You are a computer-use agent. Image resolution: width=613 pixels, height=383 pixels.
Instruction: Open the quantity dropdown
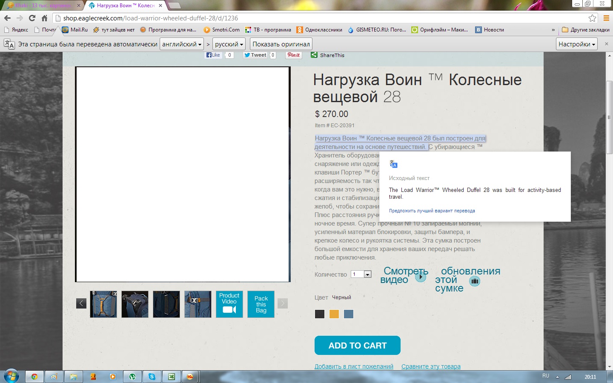(361, 274)
